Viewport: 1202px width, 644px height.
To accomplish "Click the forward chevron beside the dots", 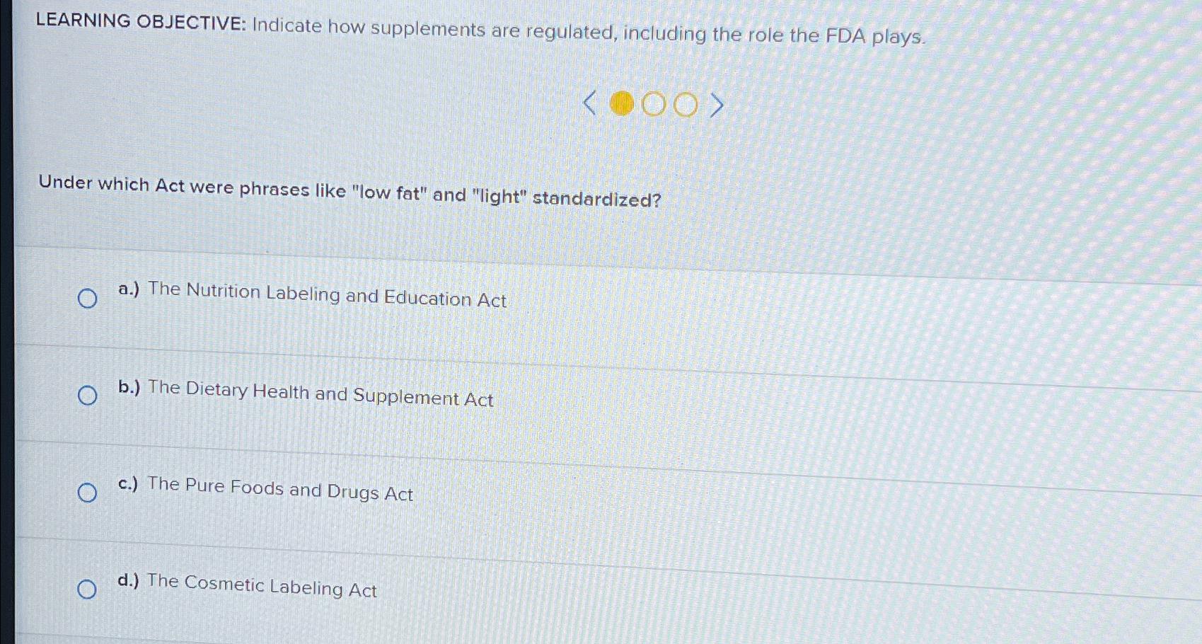I will (717, 105).
